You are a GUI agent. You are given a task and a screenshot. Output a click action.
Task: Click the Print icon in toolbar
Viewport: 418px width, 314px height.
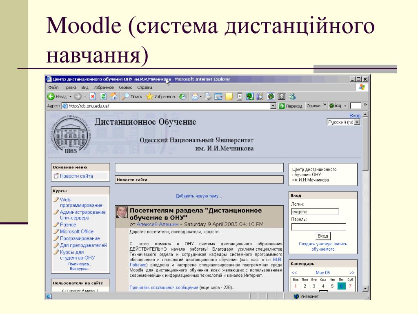pyautogui.click(x=208, y=96)
